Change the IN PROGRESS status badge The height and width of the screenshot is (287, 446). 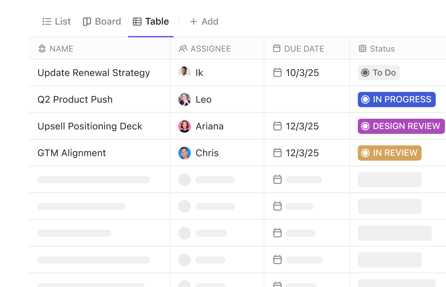396,99
